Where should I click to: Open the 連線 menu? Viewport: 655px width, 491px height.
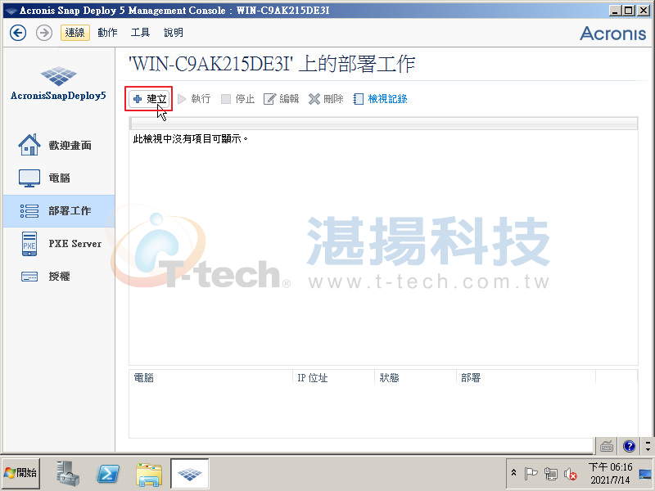point(75,33)
